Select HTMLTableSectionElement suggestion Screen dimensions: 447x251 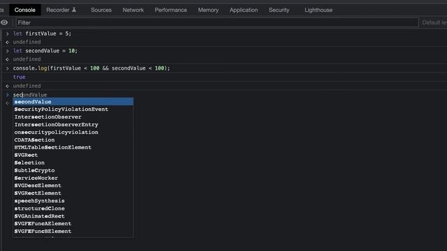pos(73,147)
